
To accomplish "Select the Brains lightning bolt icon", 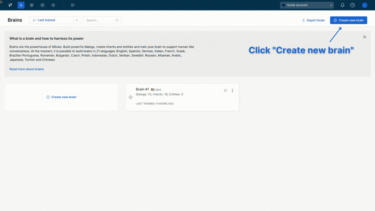I will (x=21, y=5).
